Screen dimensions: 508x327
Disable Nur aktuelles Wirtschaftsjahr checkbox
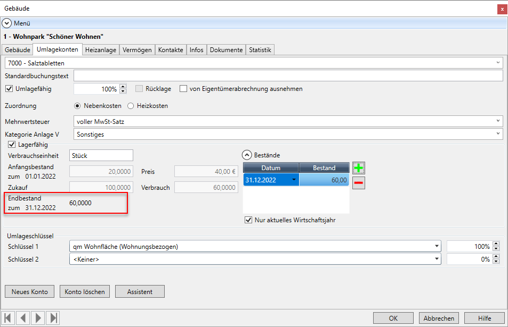248,220
